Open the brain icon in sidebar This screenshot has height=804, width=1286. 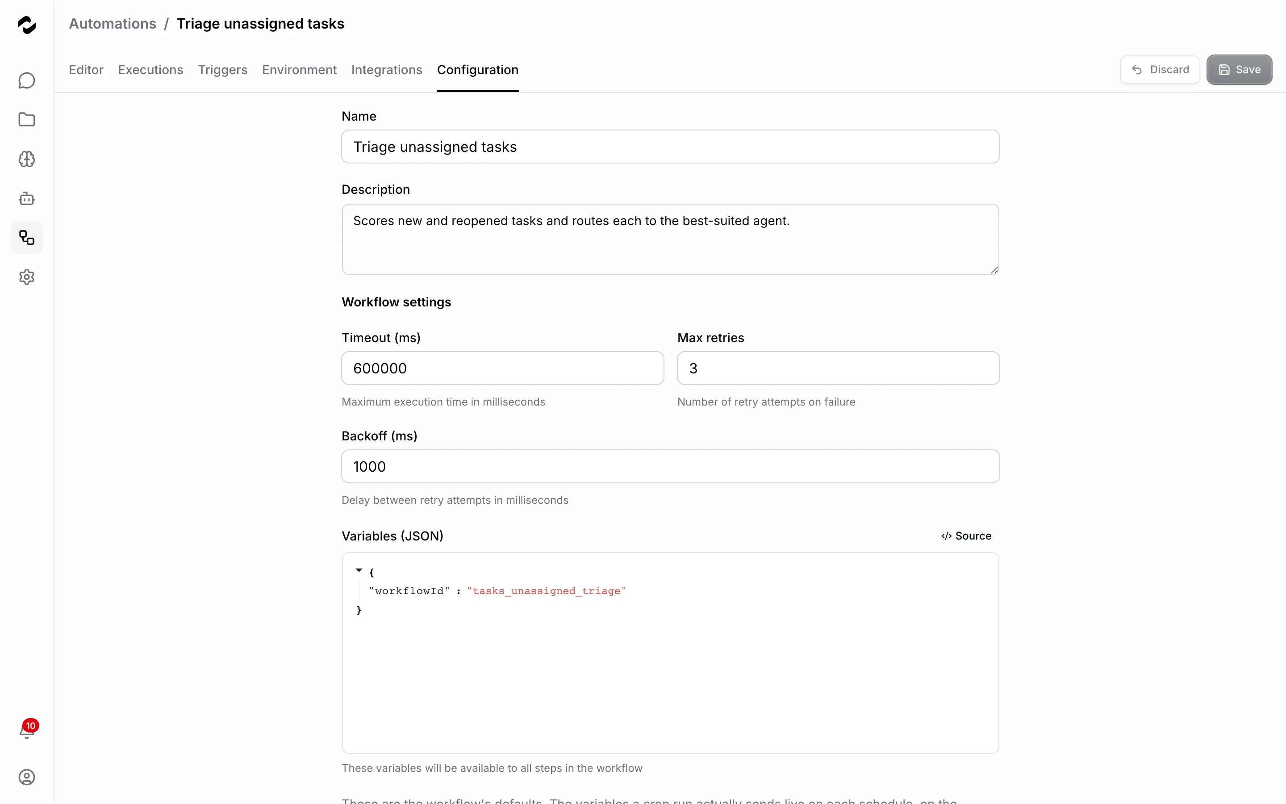click(27, 159)
